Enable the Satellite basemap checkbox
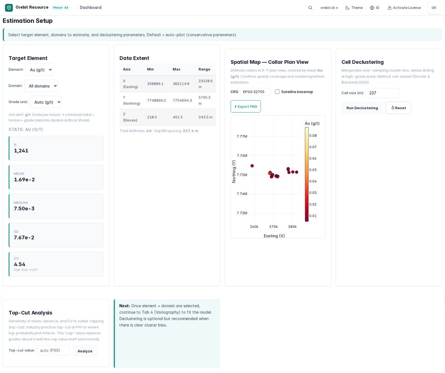Image resolution: width=445 pixels, height=373 pixels. pos(277,92)
